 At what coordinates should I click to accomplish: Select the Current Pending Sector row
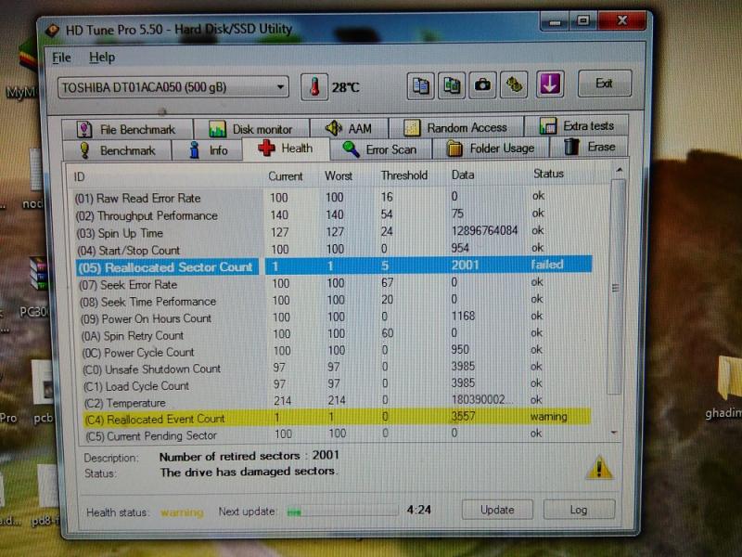[338, 434]
